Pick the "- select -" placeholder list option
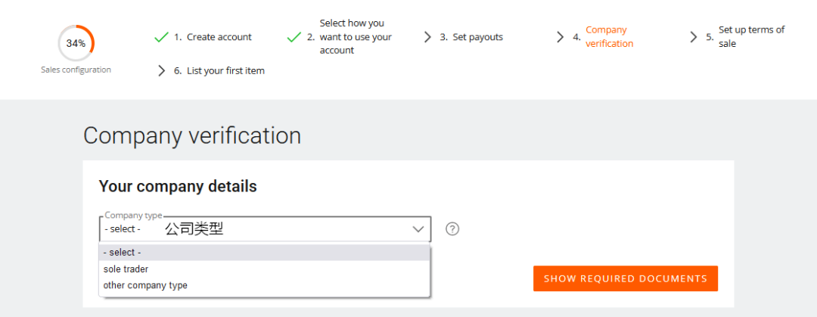817x317 pixels. pos(123,253)
